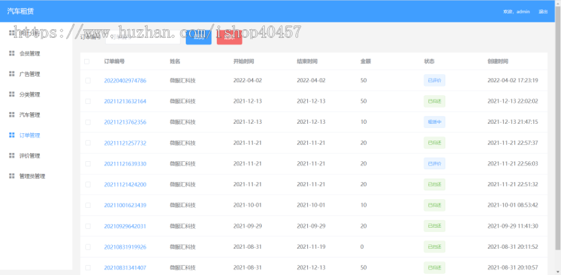This screenshot has height=275, width=561.
Task: Click the 广告管理 sidebar grid icon
Action: pyautogui.click(x=12, y=74)
